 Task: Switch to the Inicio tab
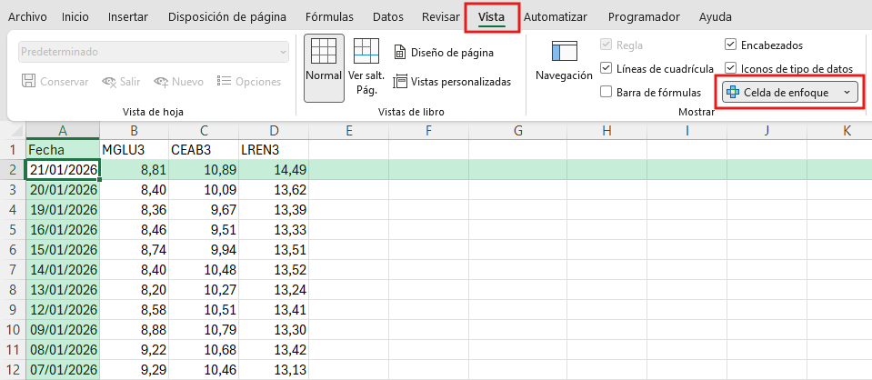75,16
